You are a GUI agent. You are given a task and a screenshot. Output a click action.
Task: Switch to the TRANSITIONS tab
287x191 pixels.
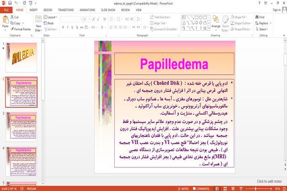click(x=66, y=10)
